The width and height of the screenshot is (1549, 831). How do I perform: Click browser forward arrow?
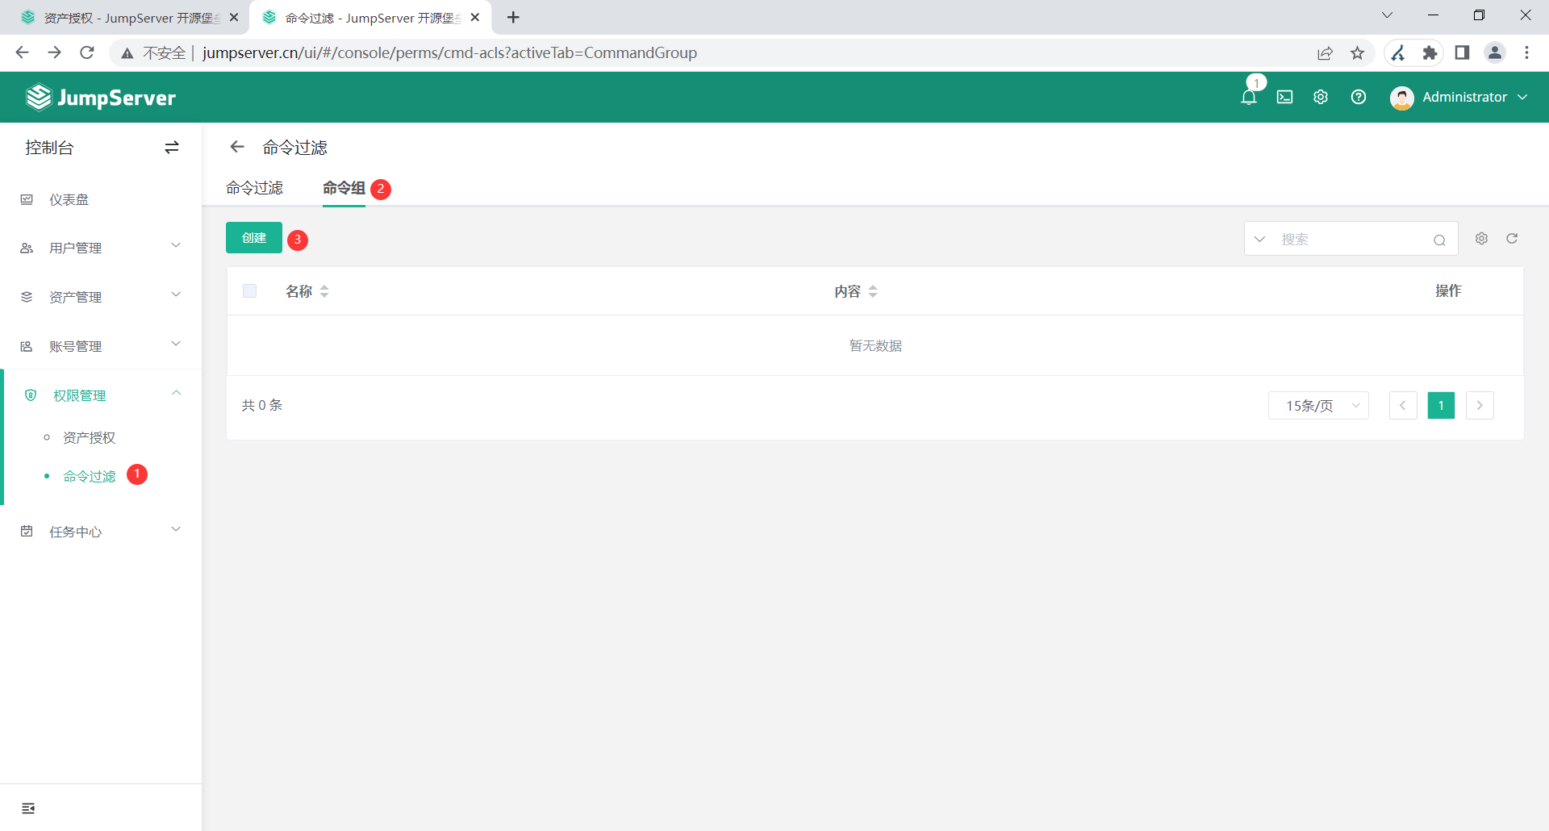[x=55, y=52]
